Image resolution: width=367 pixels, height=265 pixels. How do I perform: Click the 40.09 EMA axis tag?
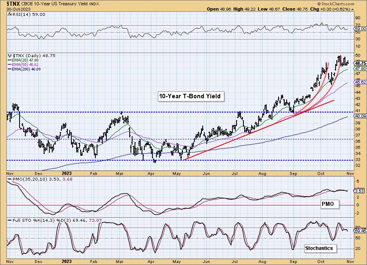[x=360, y=116]
